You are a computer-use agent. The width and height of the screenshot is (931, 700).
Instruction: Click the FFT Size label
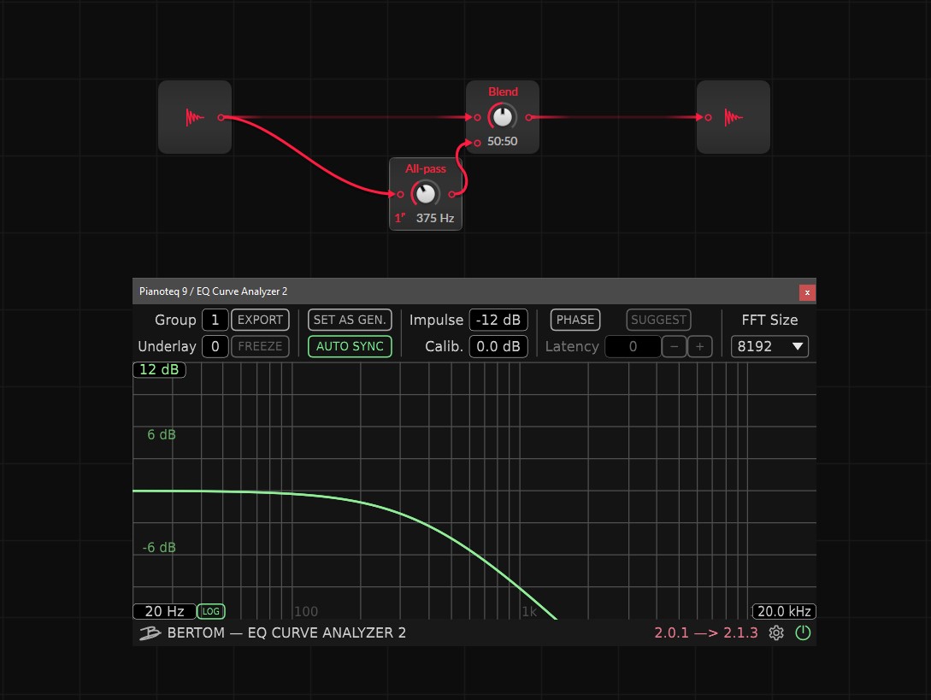point(769,320)
